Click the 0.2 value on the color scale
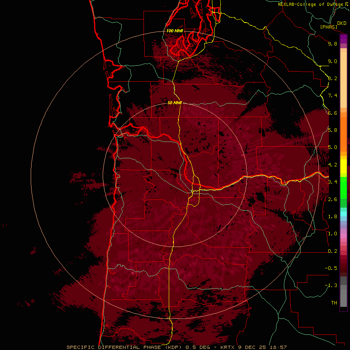 click(x=332, y=251)
